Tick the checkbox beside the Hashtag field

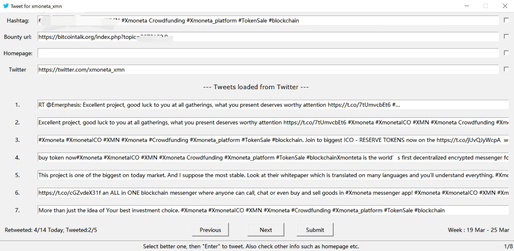[506, 20]
